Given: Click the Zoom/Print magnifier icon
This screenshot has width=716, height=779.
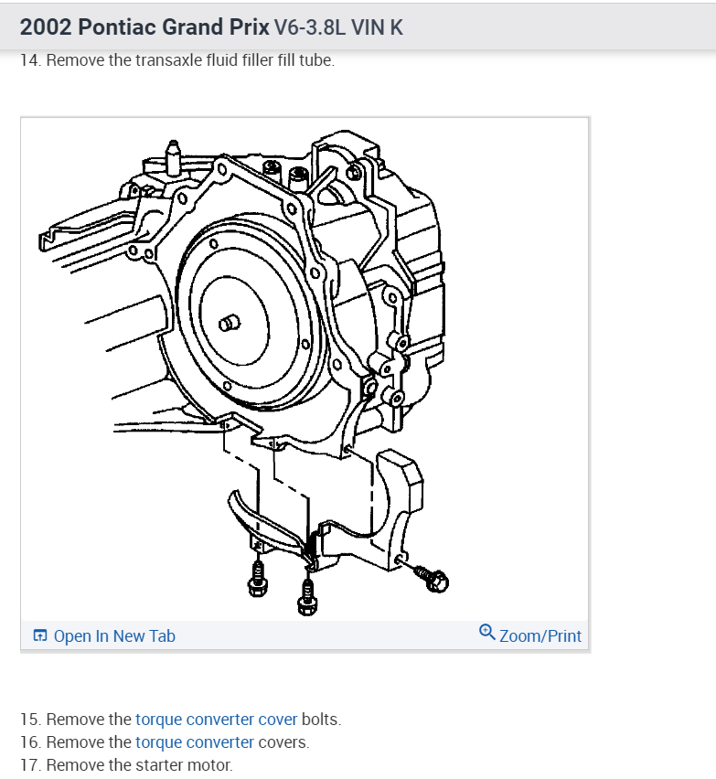Looking at the screenshot, I should click(487, 633).
